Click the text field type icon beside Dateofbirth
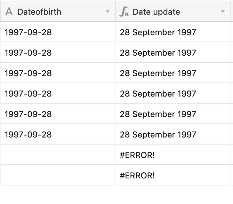The height and width of the screenshot is (204, 233). pyautogui.click(x=9, y=12)
